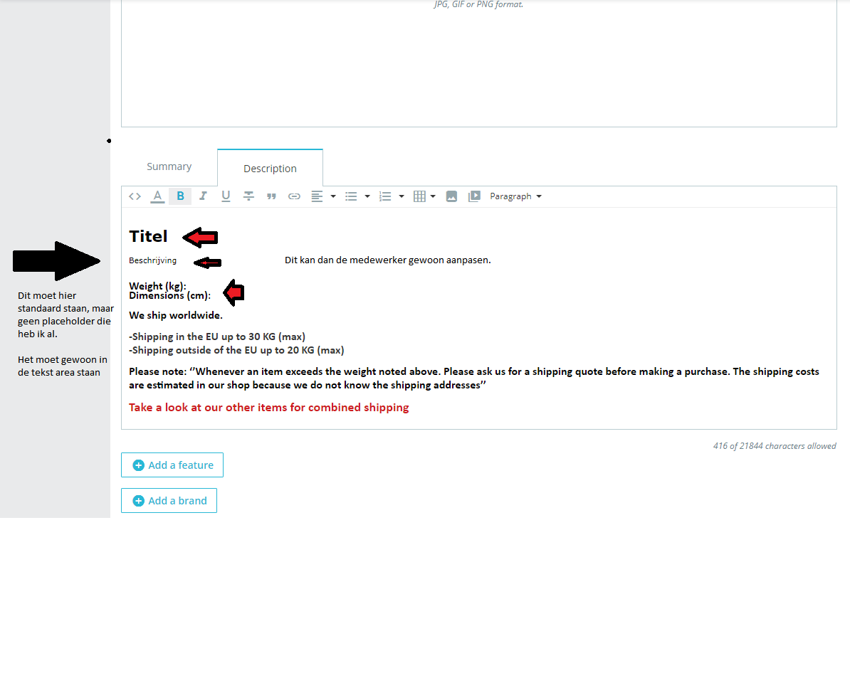Click Shipping outside of the EU line
This screenshot has height=678, width=850.
pos(236,350)
